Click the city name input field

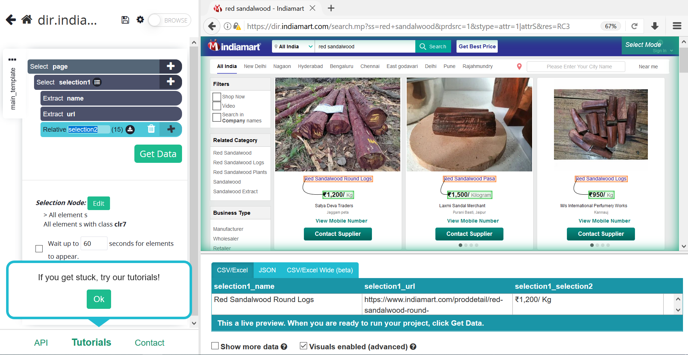click(x=576, y=67)
